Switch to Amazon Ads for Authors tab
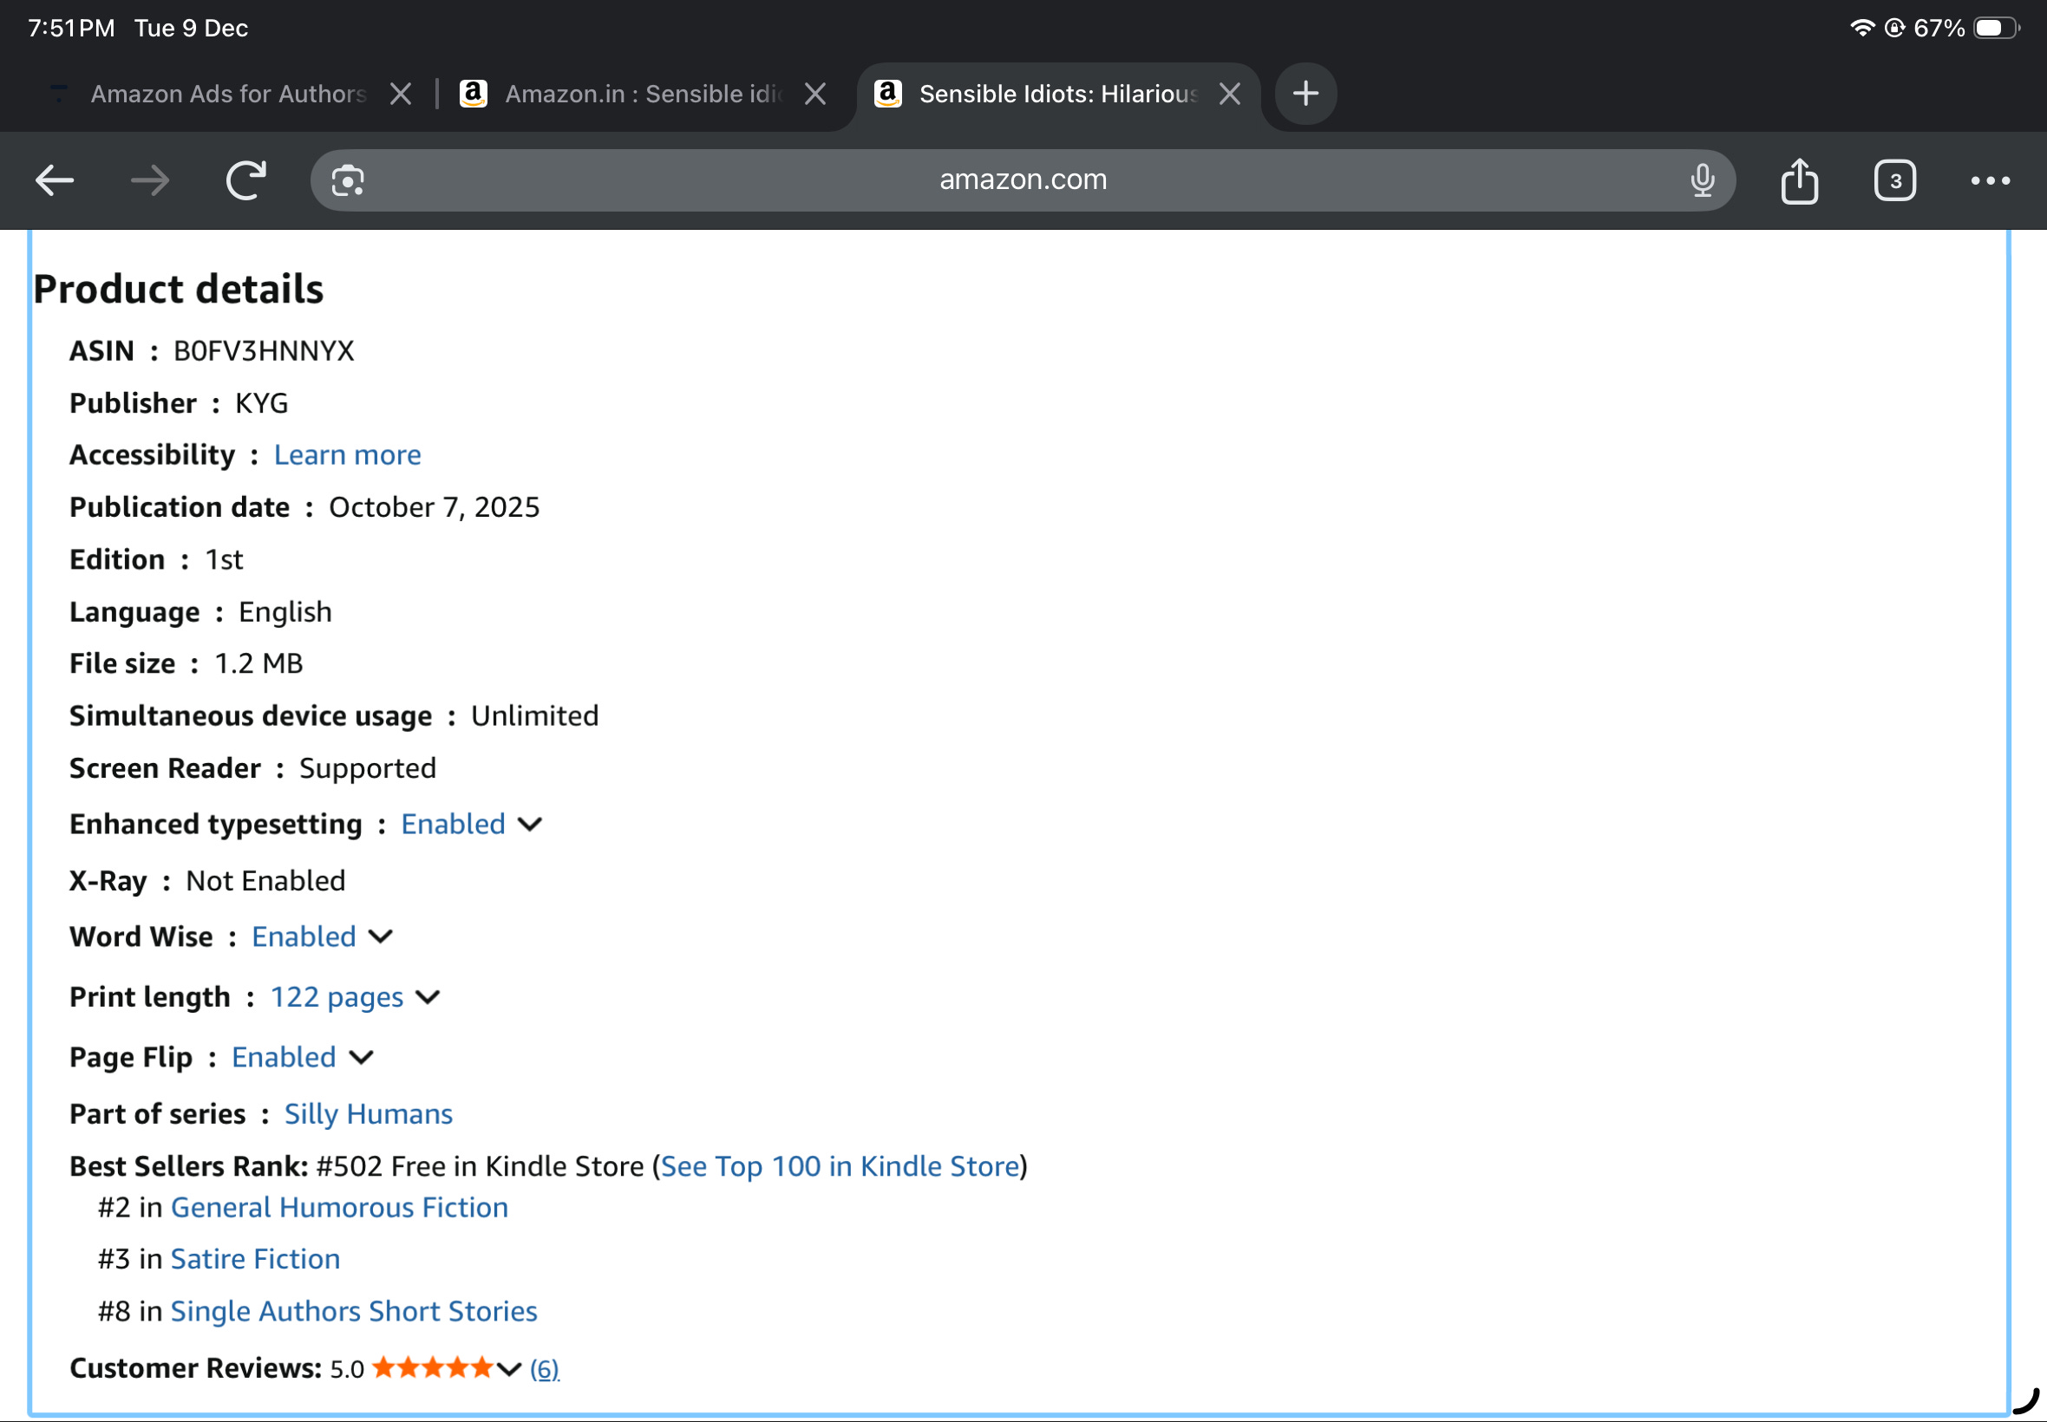 [x=228, y=94]
